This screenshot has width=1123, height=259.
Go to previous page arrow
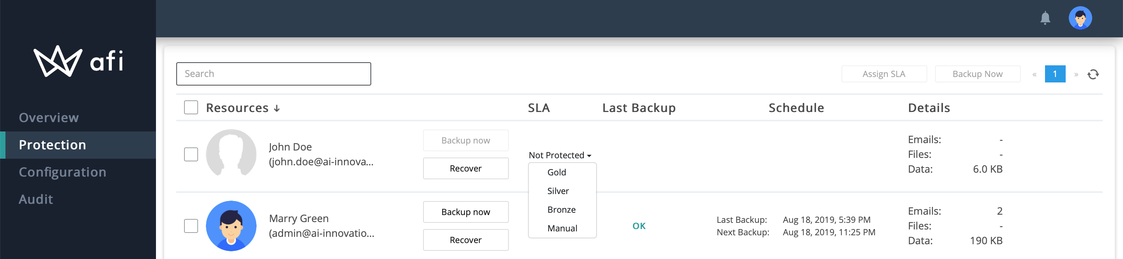[x=1034, y=74]
